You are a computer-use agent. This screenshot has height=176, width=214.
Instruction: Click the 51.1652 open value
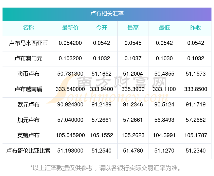click(x=101, y=74)
